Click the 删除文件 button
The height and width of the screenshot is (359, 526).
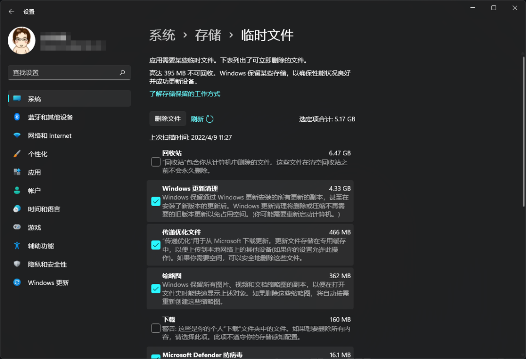tap(168, 119)
